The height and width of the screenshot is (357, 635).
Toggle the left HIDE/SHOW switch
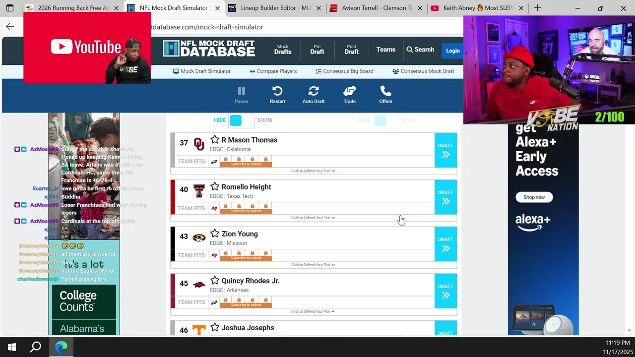pyautogui.click(x=242, y=120)
